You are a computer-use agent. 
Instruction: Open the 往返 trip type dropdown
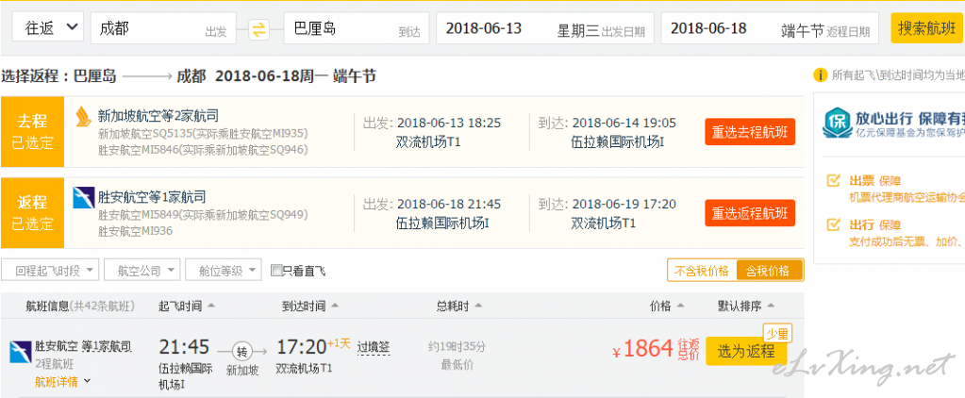(x=48, y=27)
